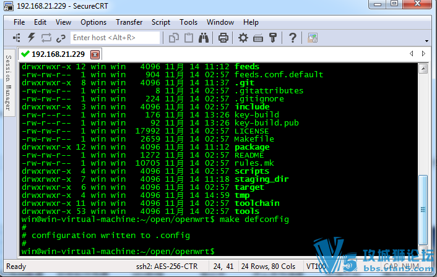Expand the toolbar overflow arrow
Image resolution: width=437 pixels, height=277 pixels.
pos(426,41)
